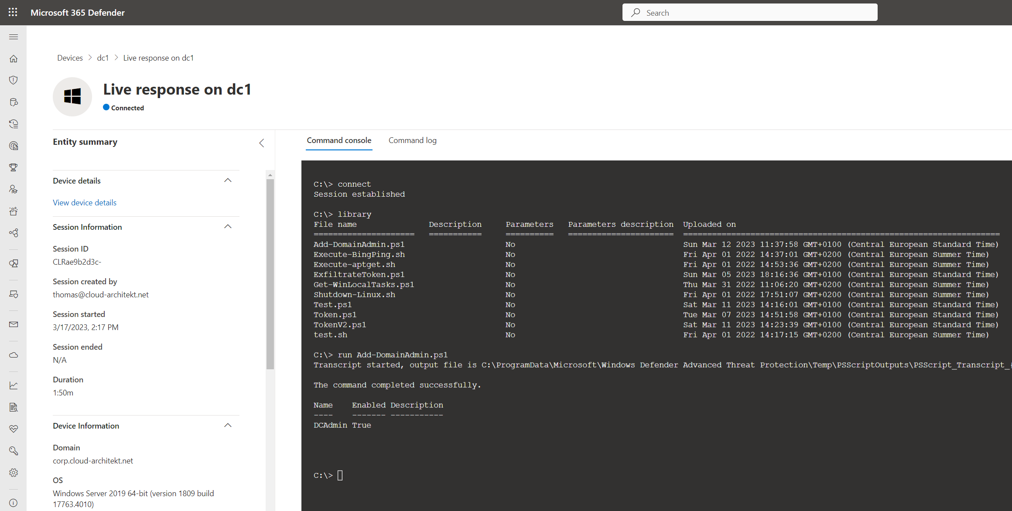This screenshot has height=511, width=1012.
Task: Select Token.ps1 in library list
Action: 335,315
